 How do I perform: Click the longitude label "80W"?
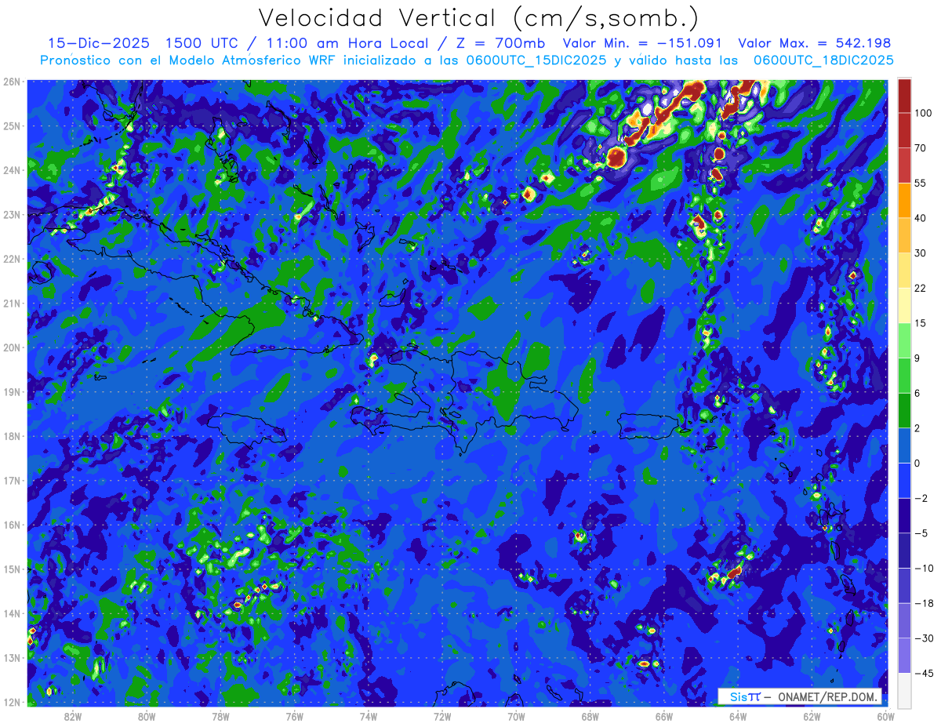(147, 716)
